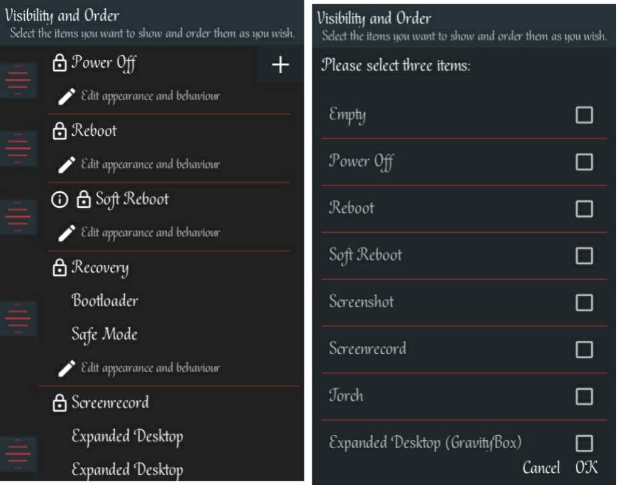621x485 pixels.
Task: Enable the Torch checkbox
Action: 583,396
